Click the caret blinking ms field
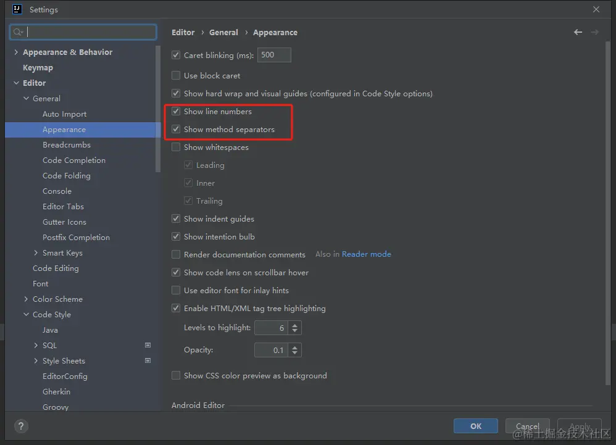The image size is (616, 445). (x=274, y=55)
